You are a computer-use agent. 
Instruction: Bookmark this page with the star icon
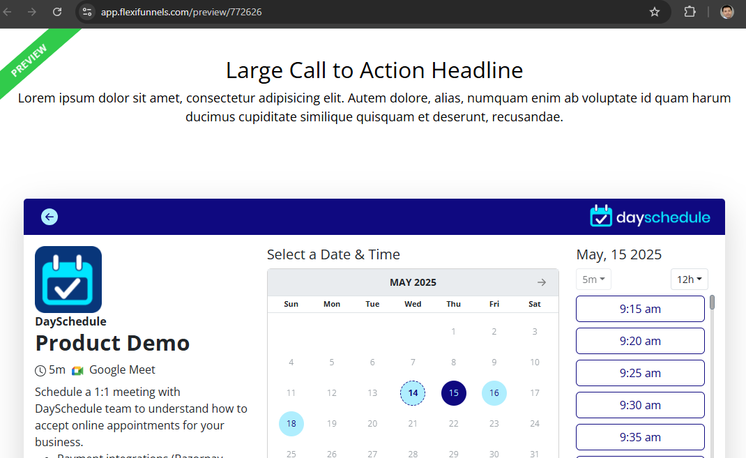click(655, 12)
